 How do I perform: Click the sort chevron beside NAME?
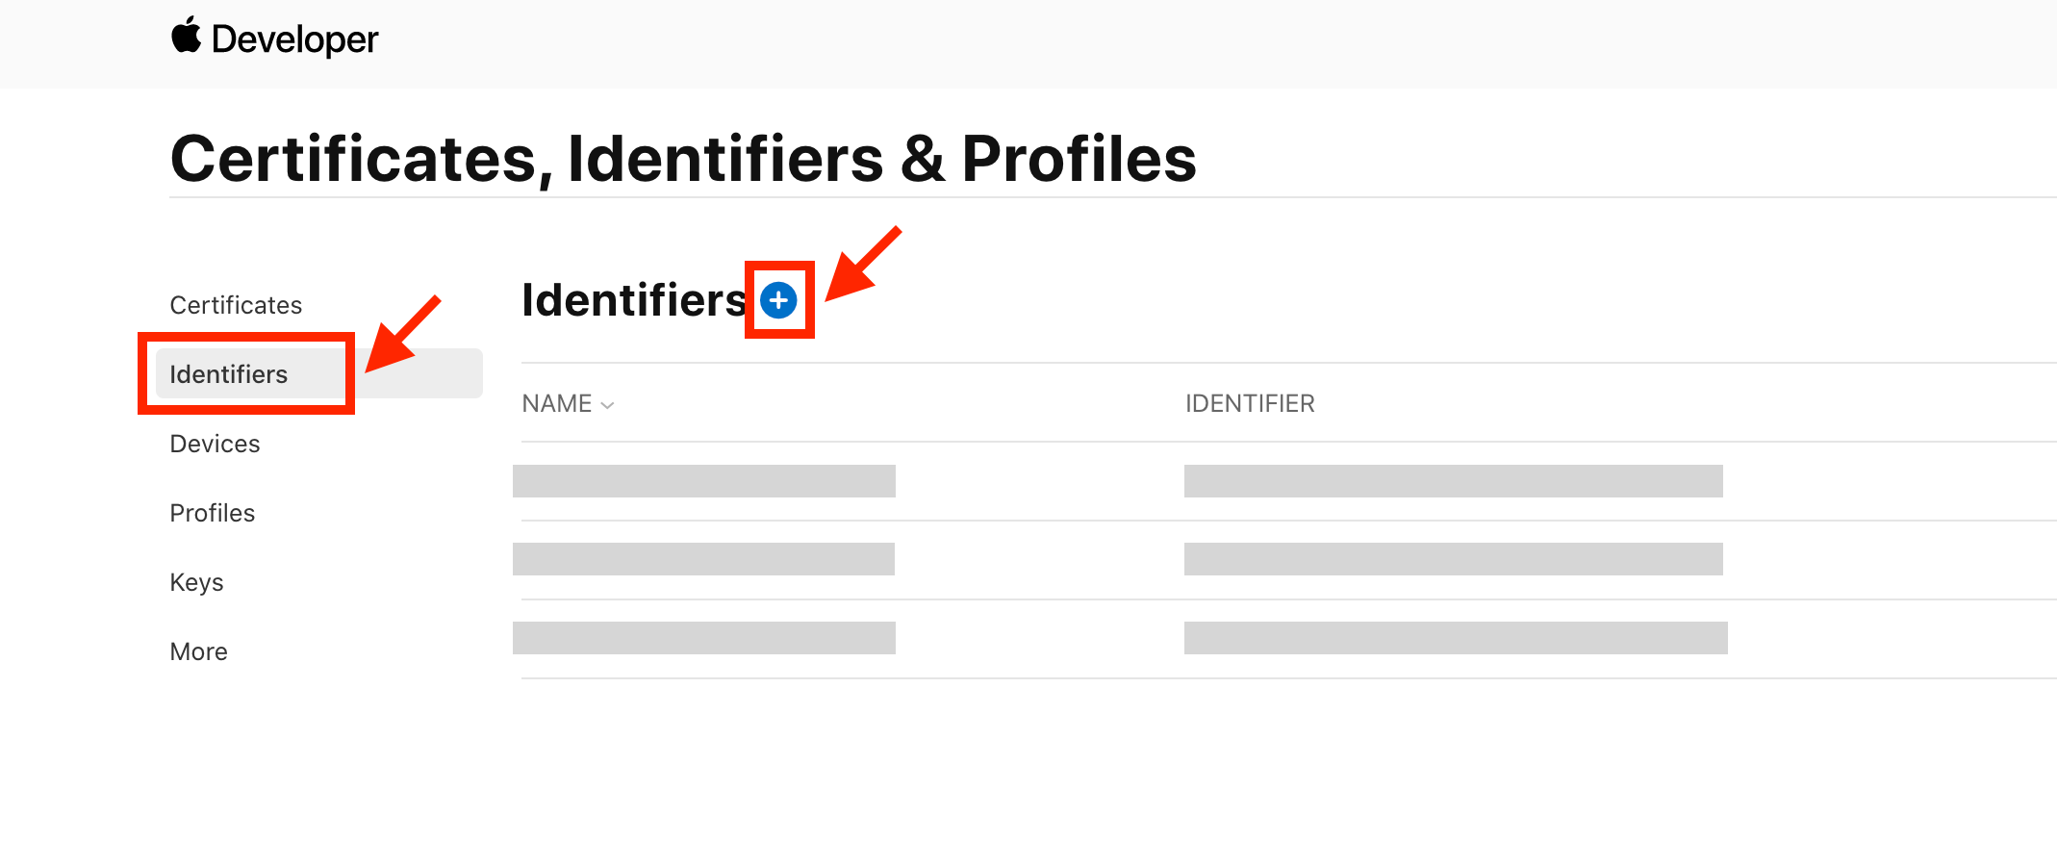click(607, 405)
